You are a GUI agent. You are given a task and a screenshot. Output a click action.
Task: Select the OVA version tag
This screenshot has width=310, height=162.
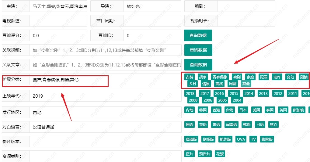[241, 139]
